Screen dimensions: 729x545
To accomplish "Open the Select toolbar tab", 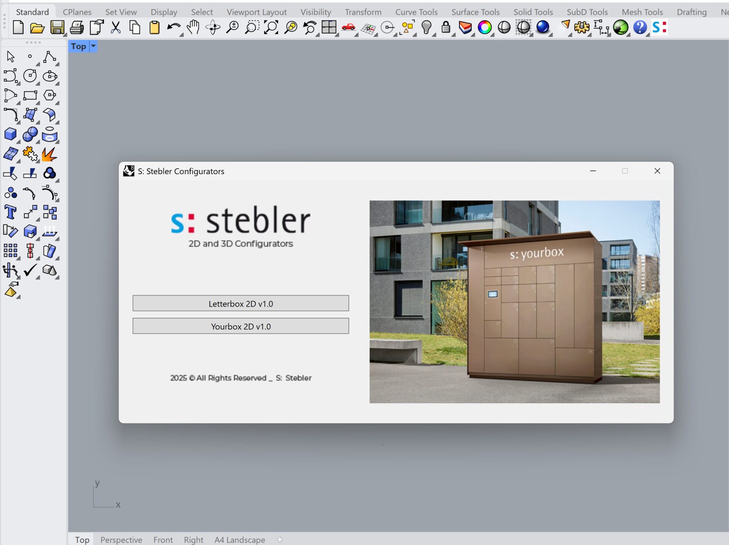I will click(202, 12).
